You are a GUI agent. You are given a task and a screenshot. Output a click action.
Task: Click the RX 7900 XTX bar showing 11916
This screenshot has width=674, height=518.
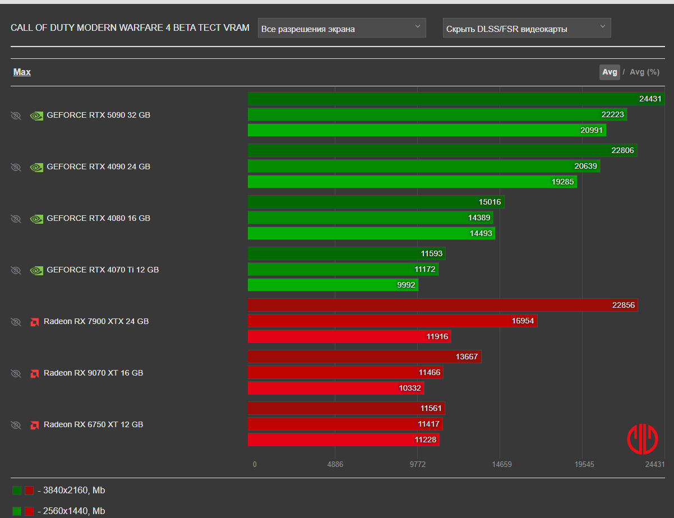[x=349, y=336]
